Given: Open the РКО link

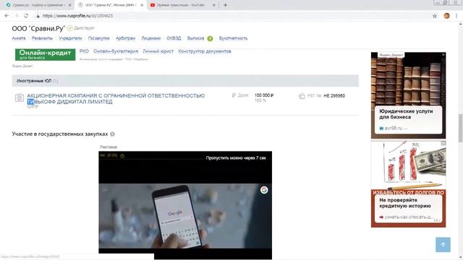Looking at the screenshot, I should click(x=84, y=51).
